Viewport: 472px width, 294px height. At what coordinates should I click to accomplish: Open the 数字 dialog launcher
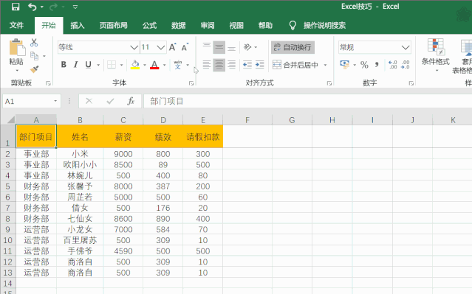pos(411,83)
